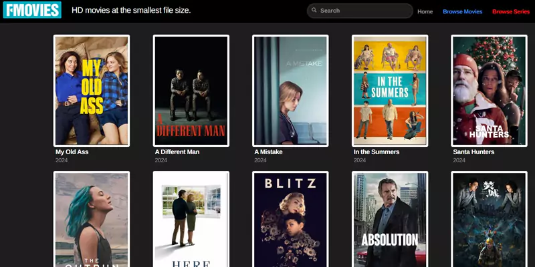Open Browse Movies menu item
Image resolution: width=535 pixels, height=267 pixels.
point(462,11)
